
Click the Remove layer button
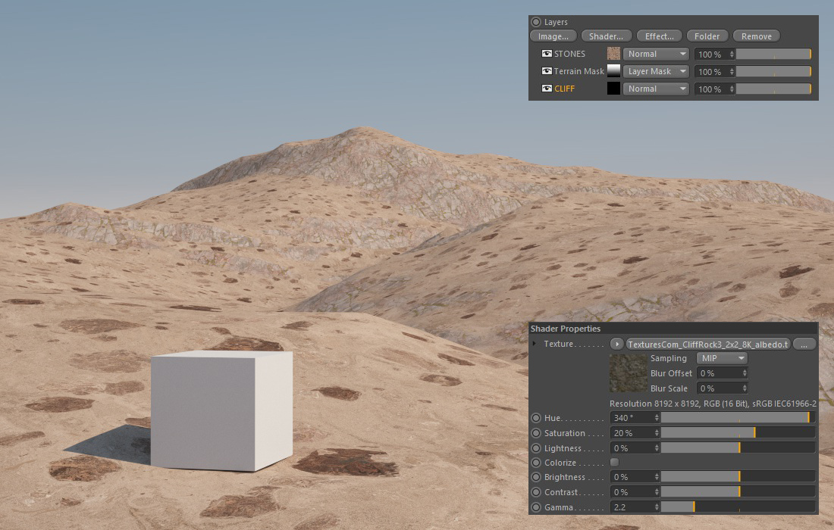coord(756,36)
